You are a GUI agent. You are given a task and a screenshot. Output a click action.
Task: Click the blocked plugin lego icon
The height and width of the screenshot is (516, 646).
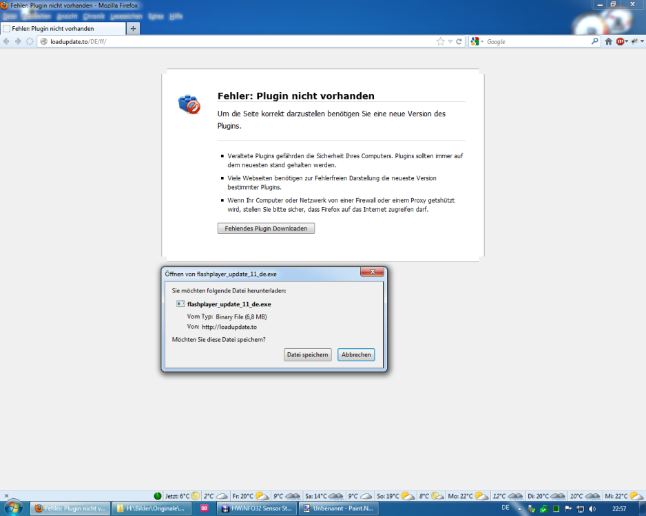[189, 104]
